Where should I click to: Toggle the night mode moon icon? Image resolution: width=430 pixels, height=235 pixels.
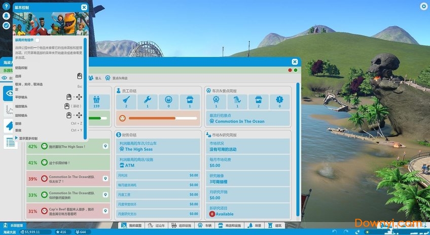pyautogui.click(x=357, y=232)
